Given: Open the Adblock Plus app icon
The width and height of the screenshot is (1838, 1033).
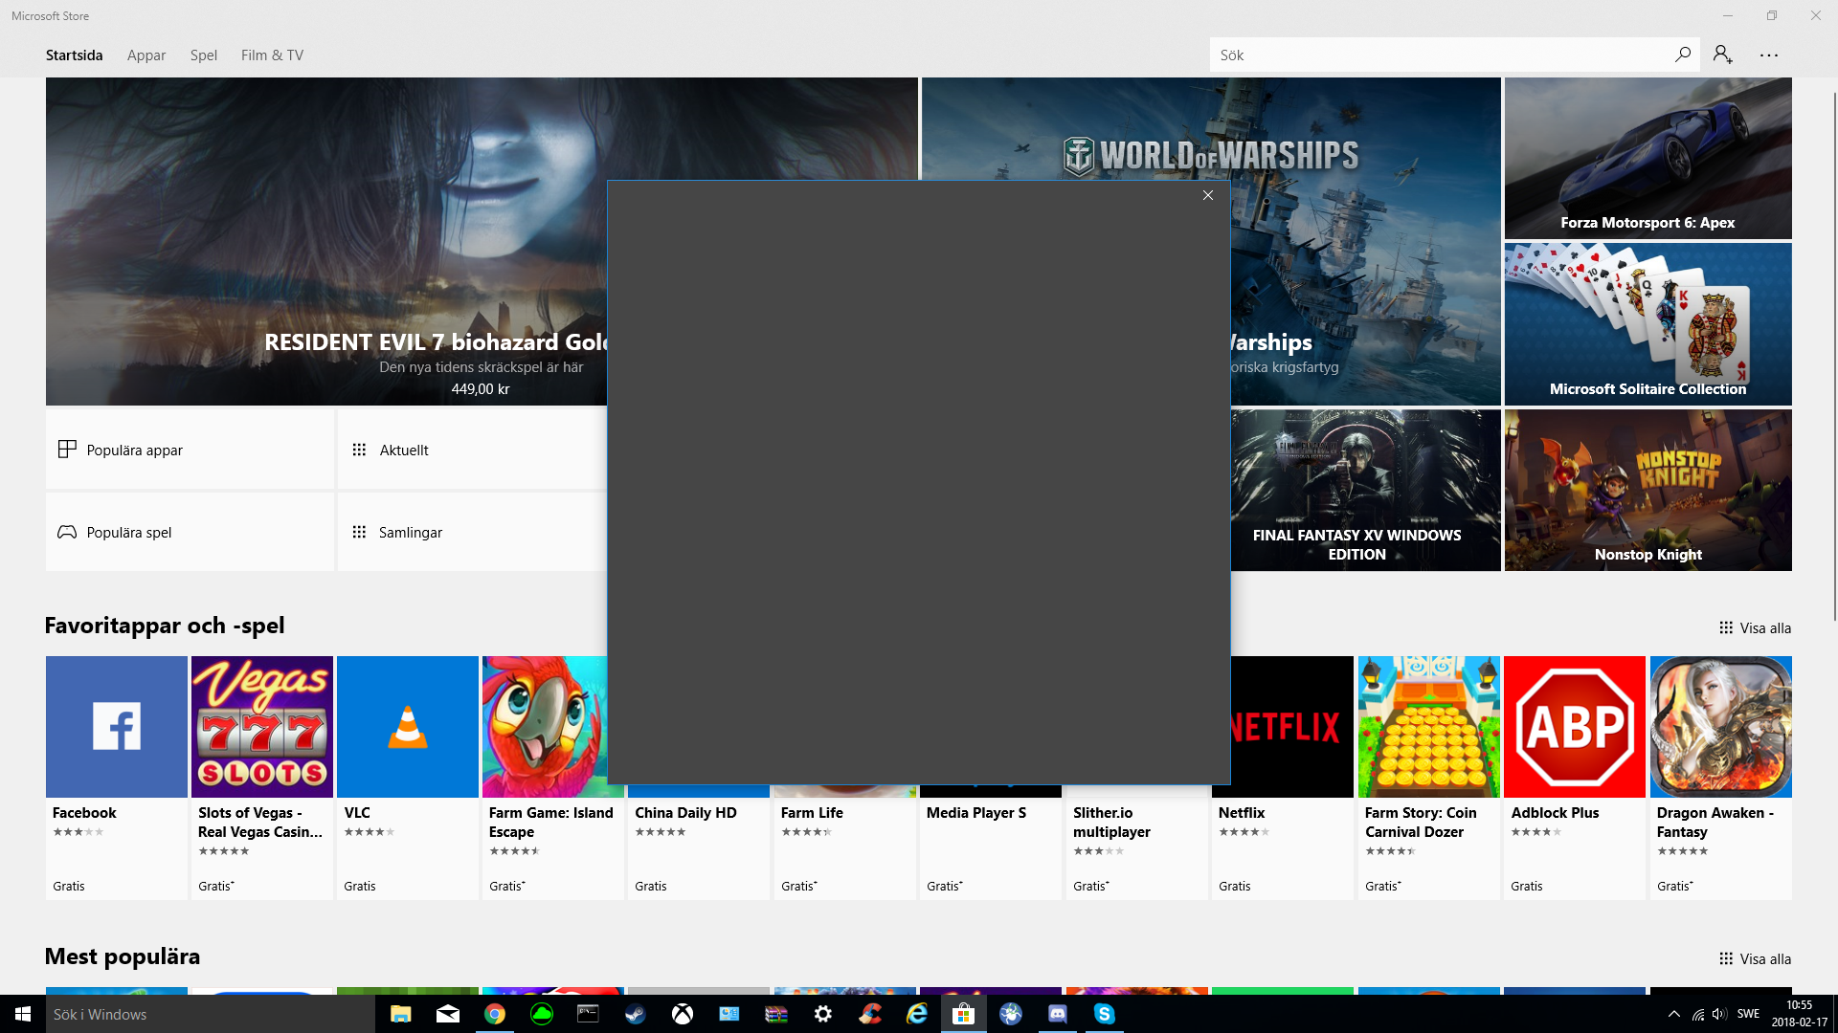Looking at the screenshot, I should (x=1575, y=727).
